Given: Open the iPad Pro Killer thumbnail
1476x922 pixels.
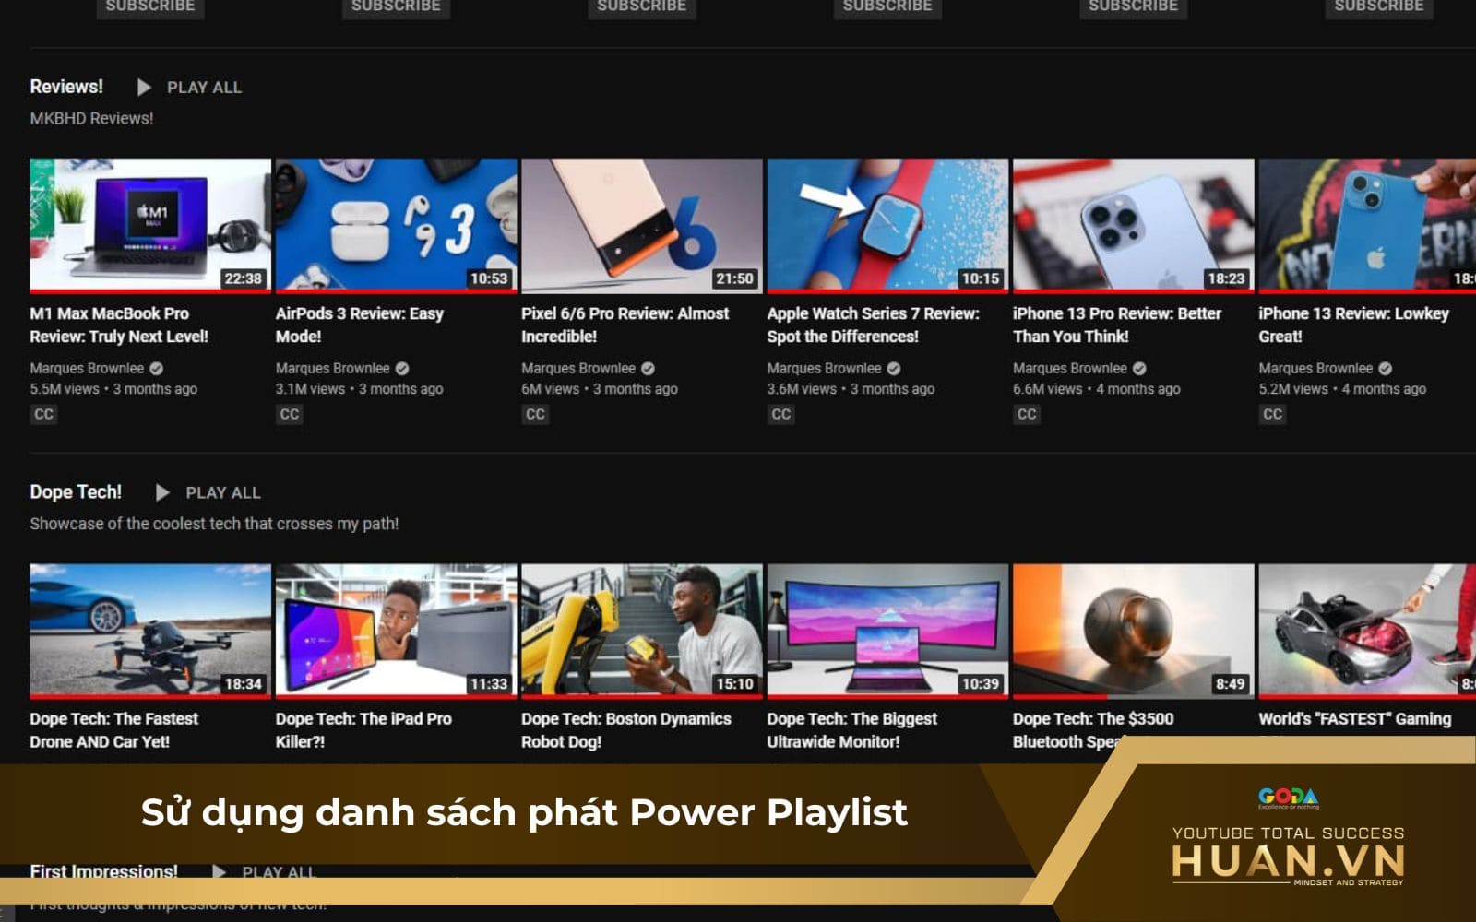Looking at the screenshot, I should point(396,631).
